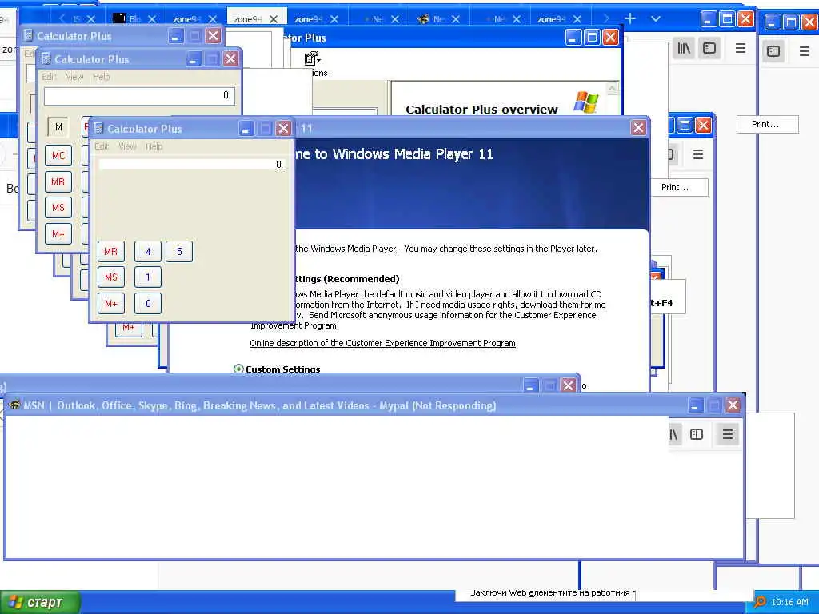This screenshot has width=819, height=614.
Task: Click the 1 key in front calculator
Action: [148, 277]
